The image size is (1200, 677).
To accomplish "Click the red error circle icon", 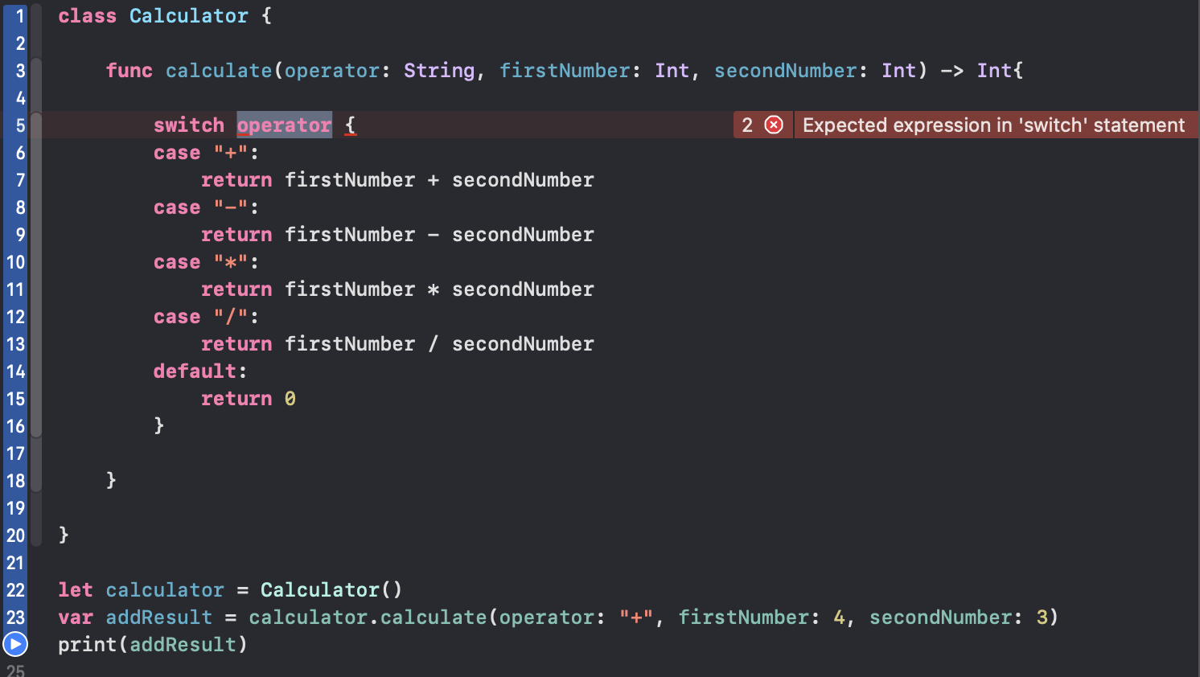I will 774,125.
